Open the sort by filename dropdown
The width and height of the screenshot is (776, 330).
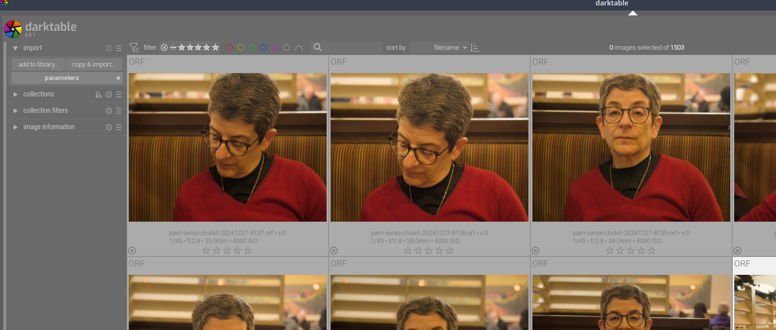click(447, 47)
